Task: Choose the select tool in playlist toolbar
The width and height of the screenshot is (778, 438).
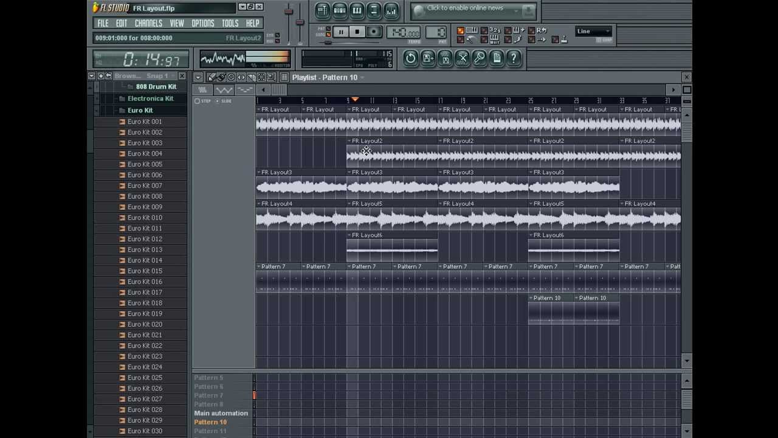Action: pos(261,77)
